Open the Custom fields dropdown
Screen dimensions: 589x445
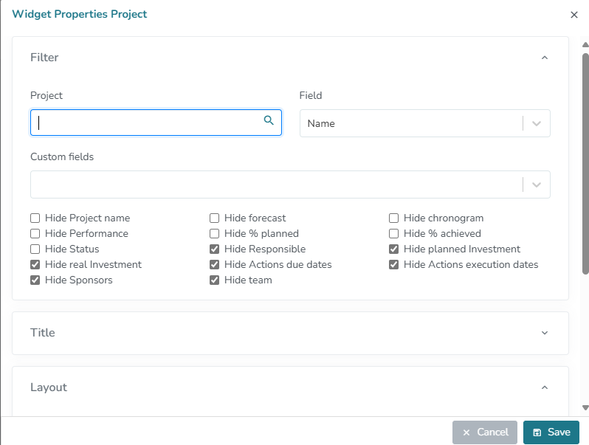[x=537, y=184]
